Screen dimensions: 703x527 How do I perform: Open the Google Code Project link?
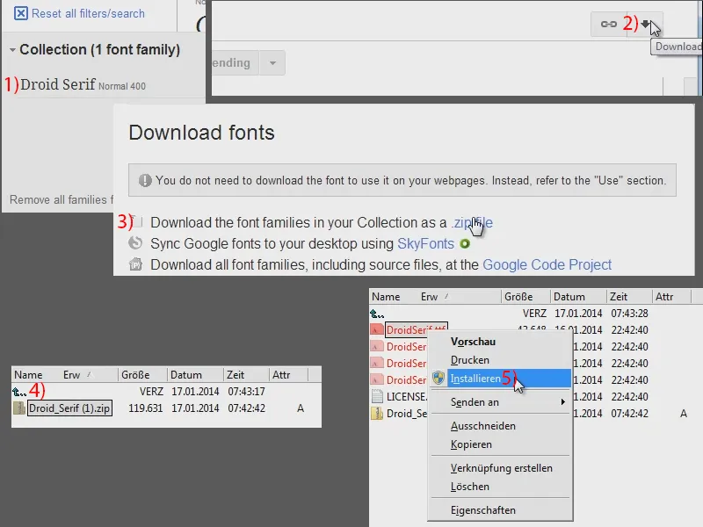(x=547, y=265)
